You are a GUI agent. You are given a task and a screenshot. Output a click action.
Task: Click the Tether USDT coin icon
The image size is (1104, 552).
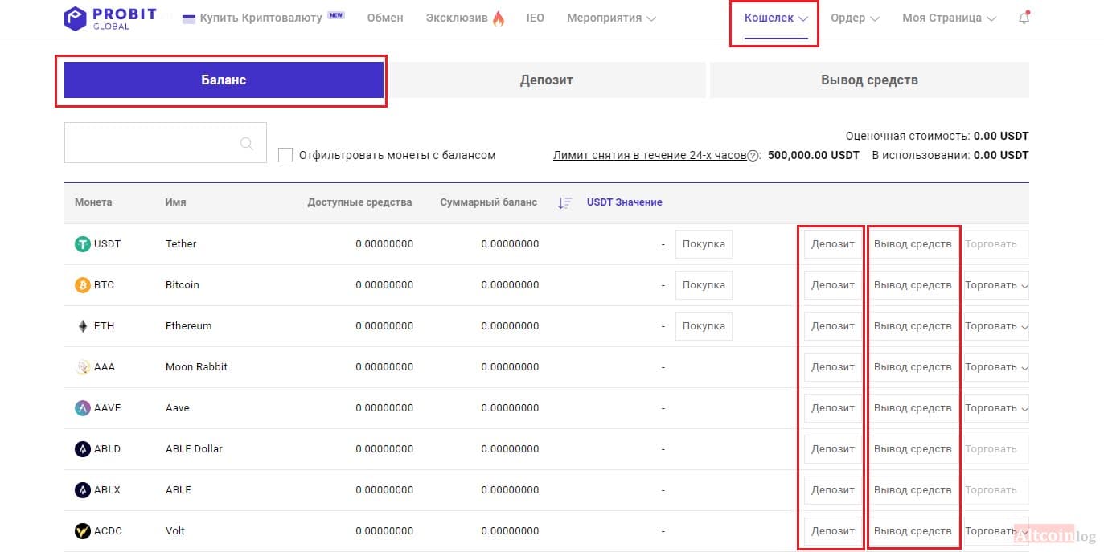coord(82,244)
